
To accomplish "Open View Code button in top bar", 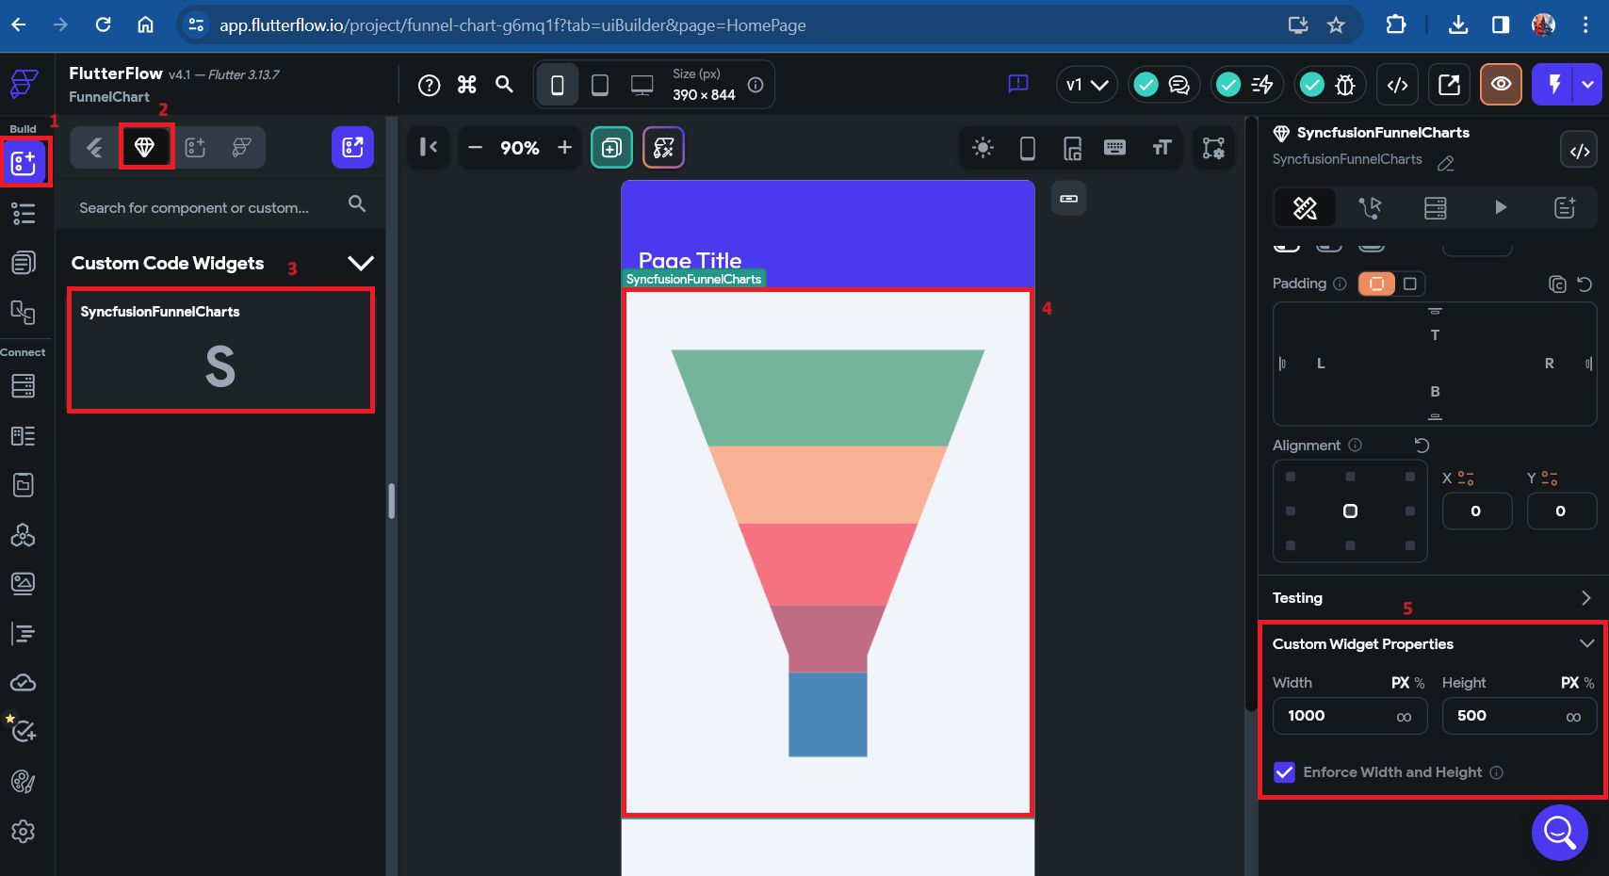I will point(1398,85).
